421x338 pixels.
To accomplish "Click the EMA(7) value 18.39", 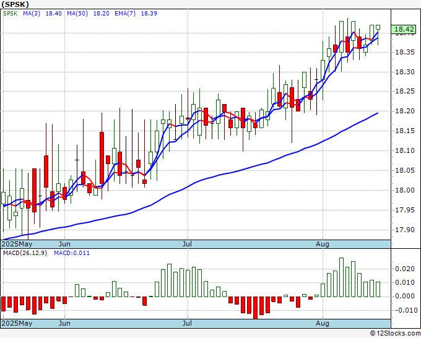I will coord(149,14).
